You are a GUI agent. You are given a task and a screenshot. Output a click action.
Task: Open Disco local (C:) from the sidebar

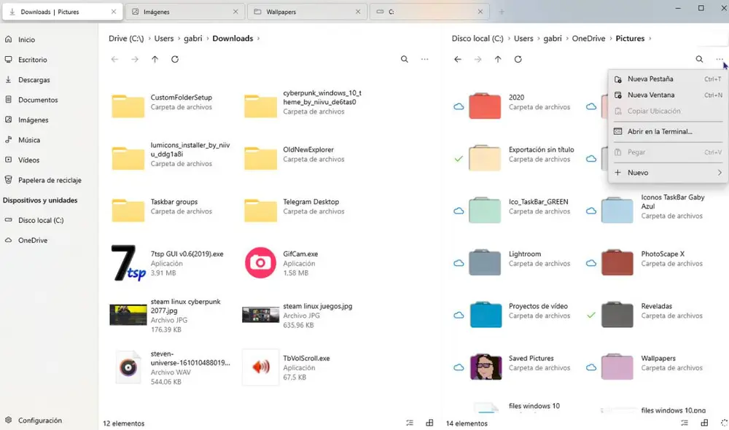pos(44,220)
